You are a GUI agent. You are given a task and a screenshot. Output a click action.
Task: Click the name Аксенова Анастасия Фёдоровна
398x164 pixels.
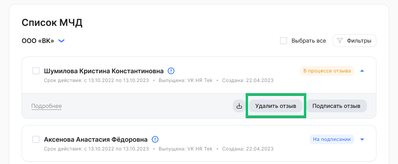tap(95, 139)
